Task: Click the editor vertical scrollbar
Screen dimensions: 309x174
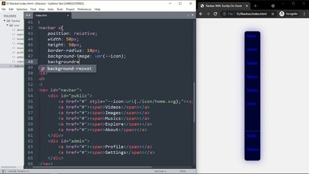Action: [194, 102]
